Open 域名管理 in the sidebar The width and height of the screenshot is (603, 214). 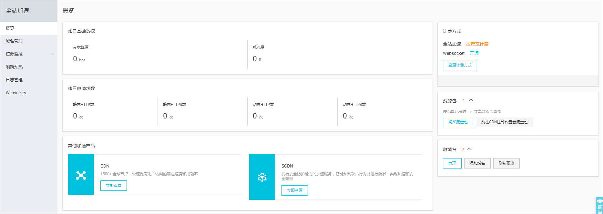[29, 41]
